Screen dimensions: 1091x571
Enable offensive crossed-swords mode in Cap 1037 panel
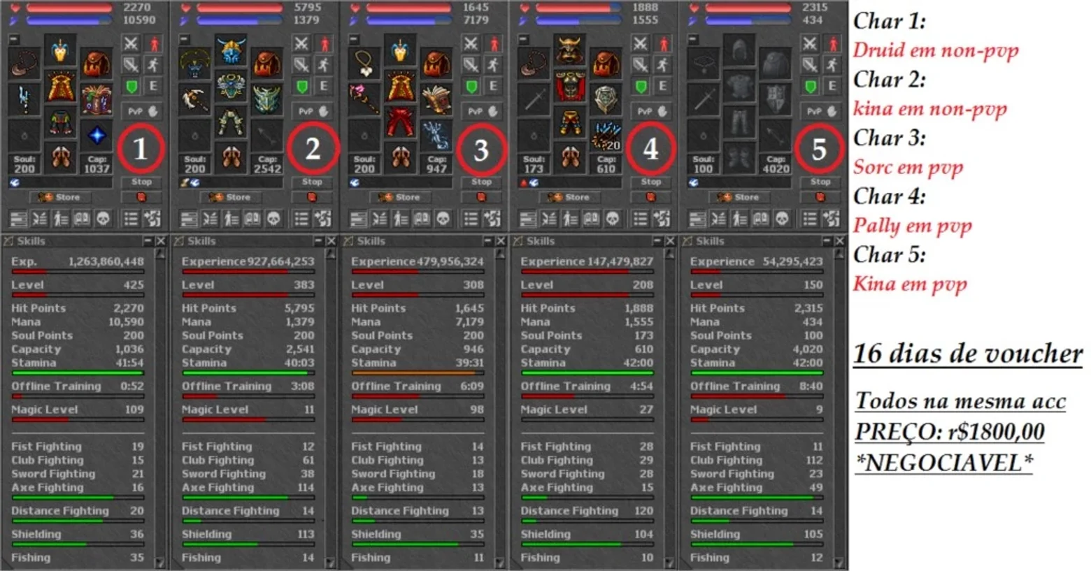131,44
